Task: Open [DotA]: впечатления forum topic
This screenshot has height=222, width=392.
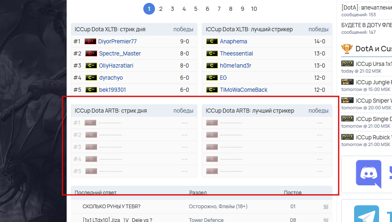Action: [x=367, y=8]
